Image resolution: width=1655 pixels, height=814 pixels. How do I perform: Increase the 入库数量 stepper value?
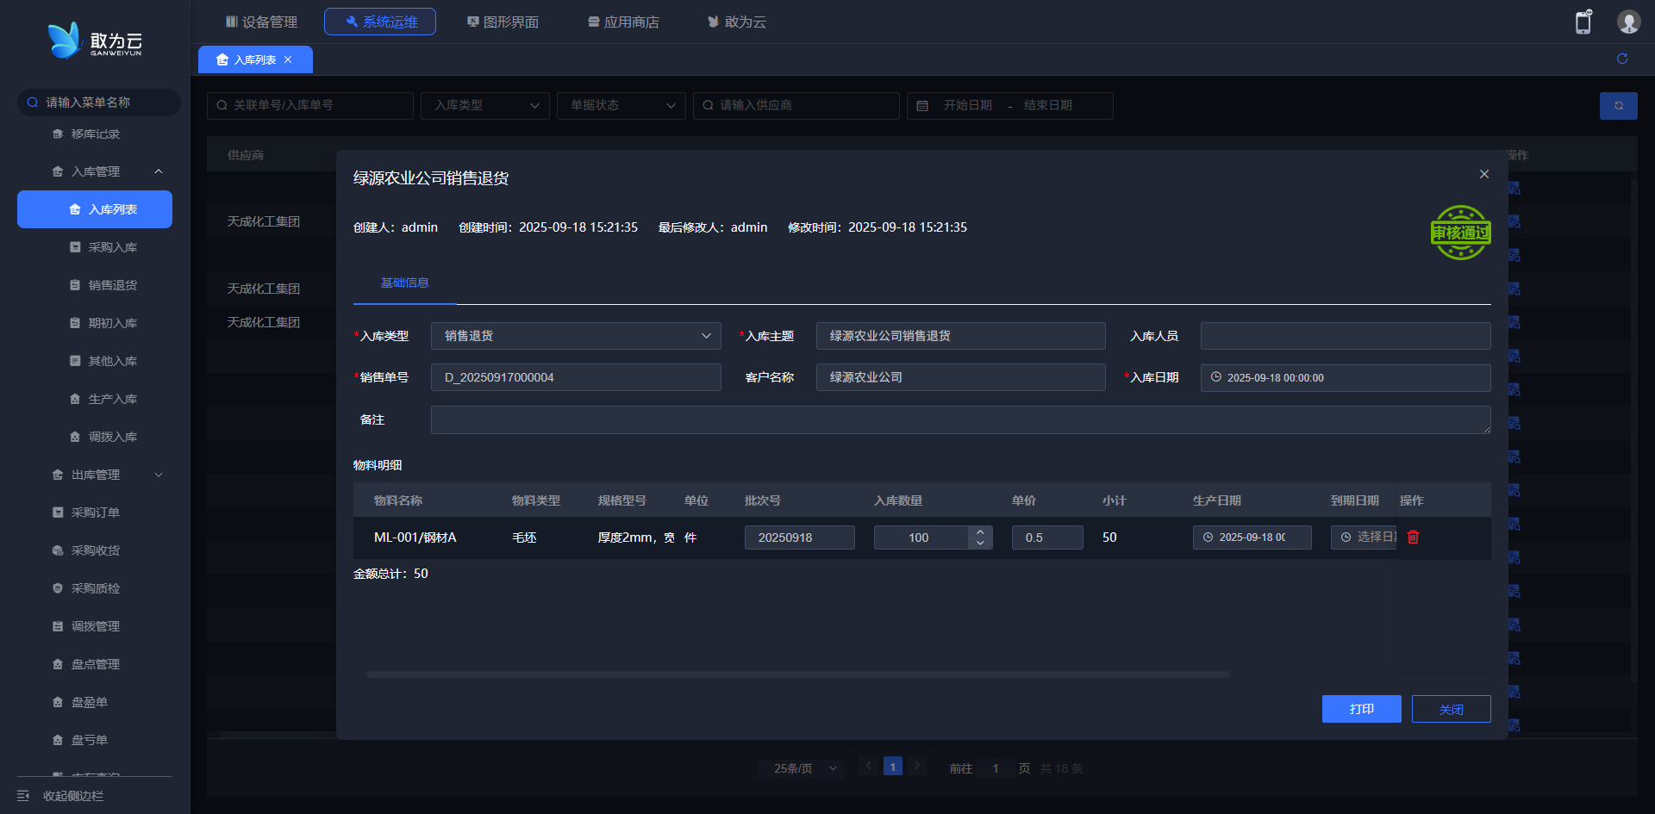(x=980, y=531)
